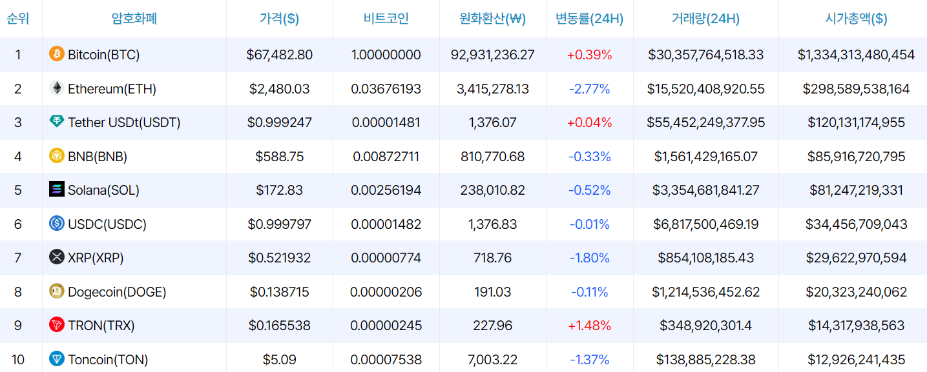927x372 pixels.
Task: Select BNB price $588.75
Action: 279,157
